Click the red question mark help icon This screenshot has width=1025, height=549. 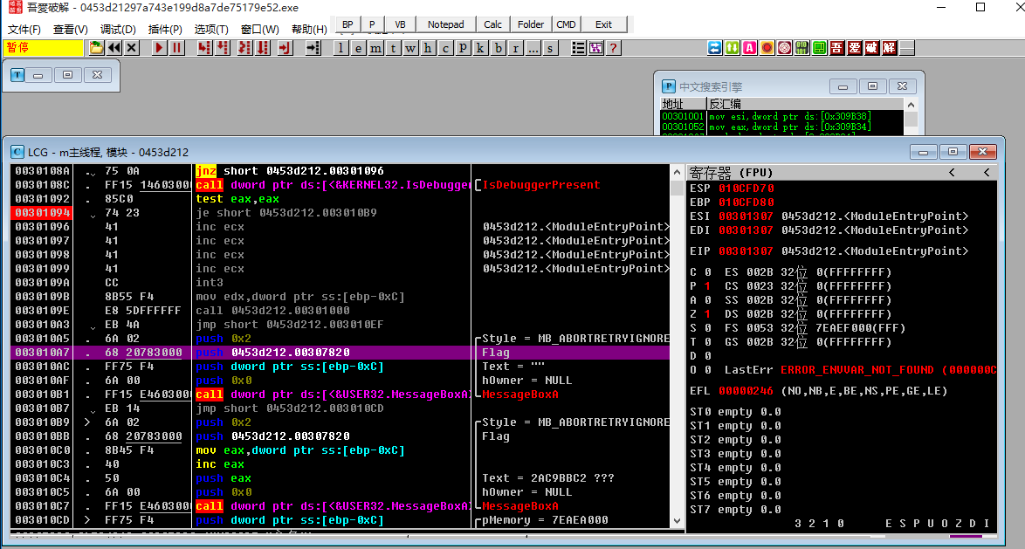(614, 48)
